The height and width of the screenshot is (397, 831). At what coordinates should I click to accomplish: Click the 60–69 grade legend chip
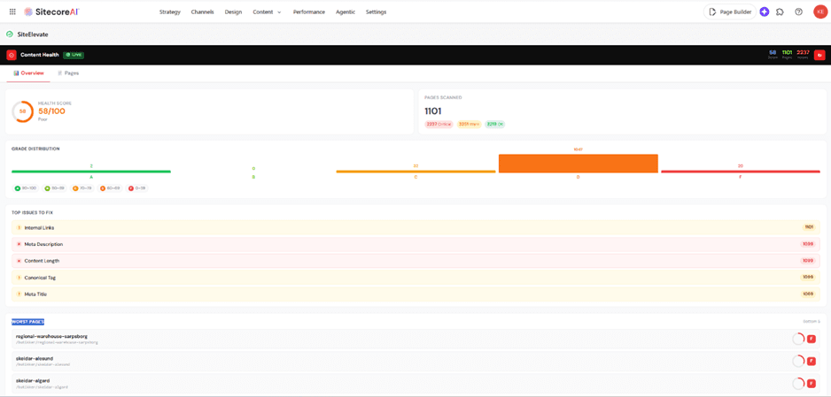tap(110, 188)
